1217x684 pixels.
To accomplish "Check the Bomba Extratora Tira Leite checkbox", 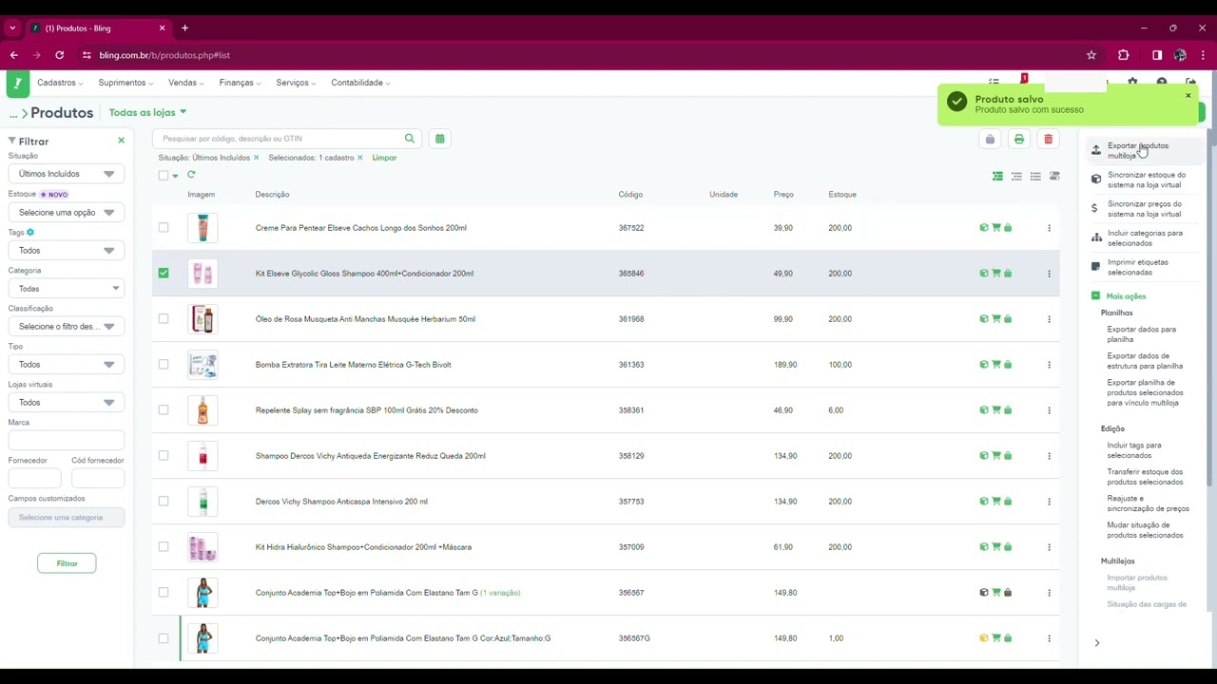I will coord(164,365).
